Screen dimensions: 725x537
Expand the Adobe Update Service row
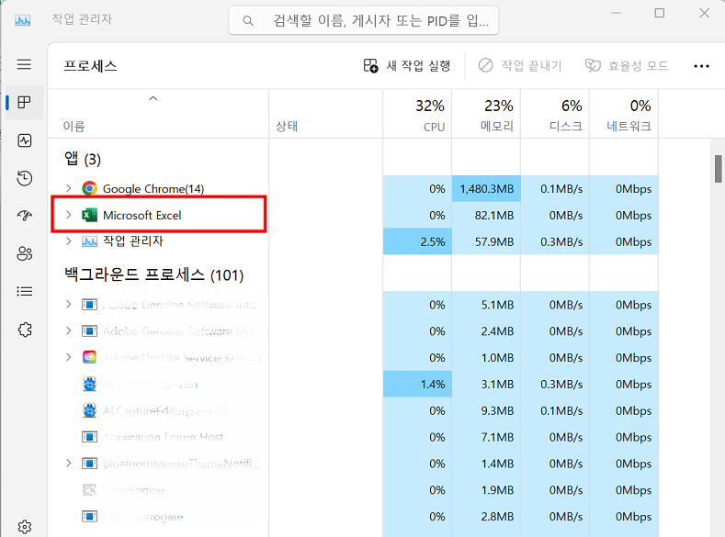point(68,357)
